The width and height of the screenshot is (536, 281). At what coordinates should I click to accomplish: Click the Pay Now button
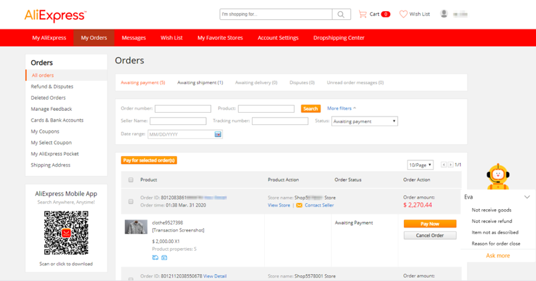[x=430, y=223]
